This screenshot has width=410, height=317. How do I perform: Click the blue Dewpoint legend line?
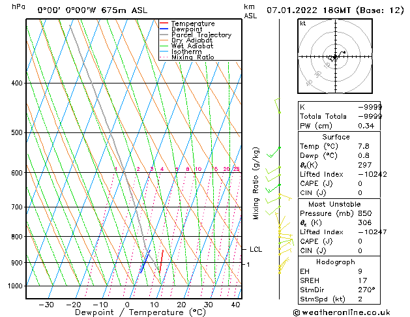164,29
